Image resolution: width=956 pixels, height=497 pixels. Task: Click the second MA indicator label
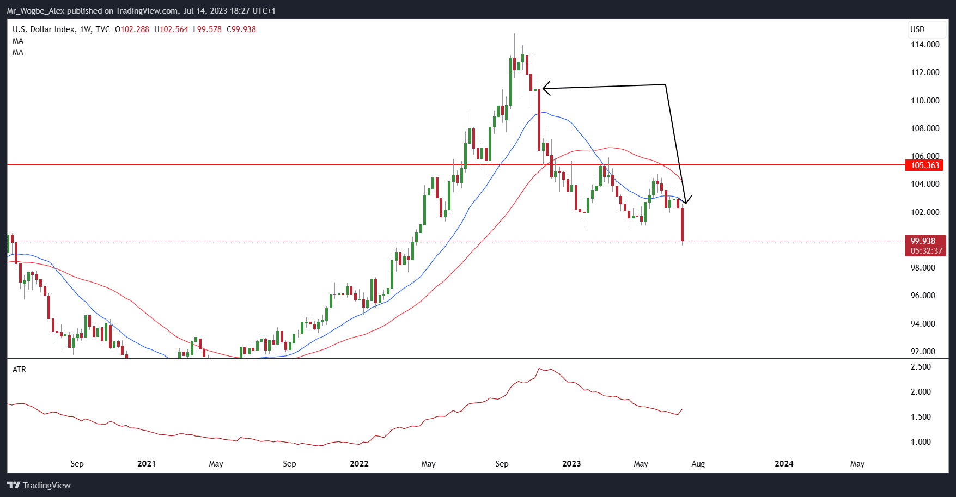coord(18,52)
